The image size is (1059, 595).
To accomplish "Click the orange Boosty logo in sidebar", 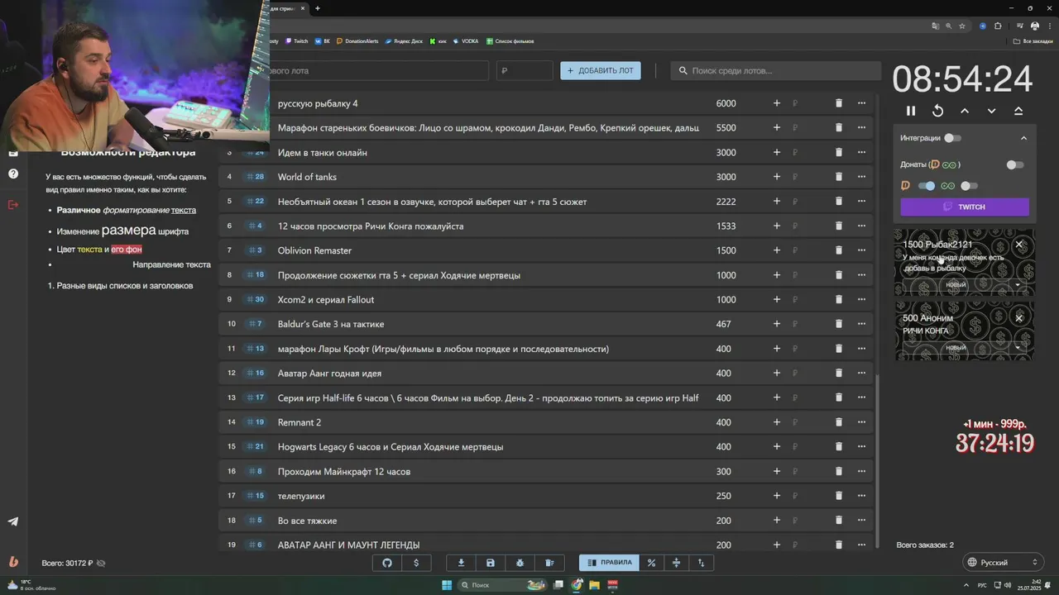I will [13, 561].
